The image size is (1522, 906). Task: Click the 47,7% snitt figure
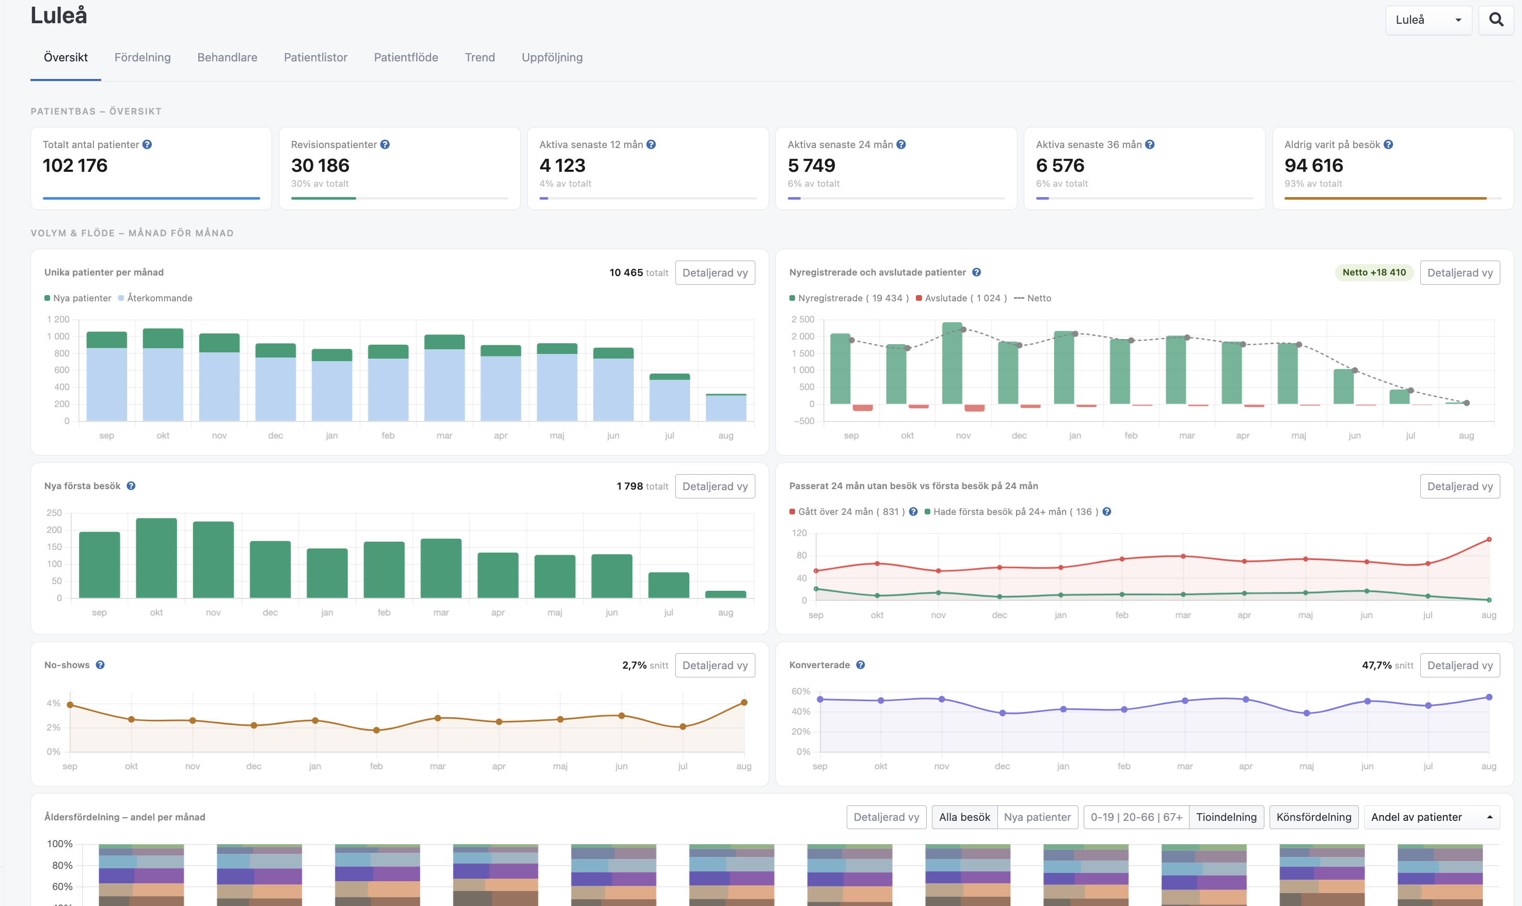(1388, 665)
